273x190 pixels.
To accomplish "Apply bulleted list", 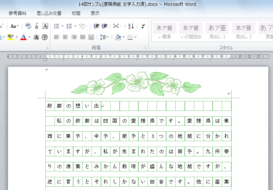I will pyautogui.click(x=57, y=26).
